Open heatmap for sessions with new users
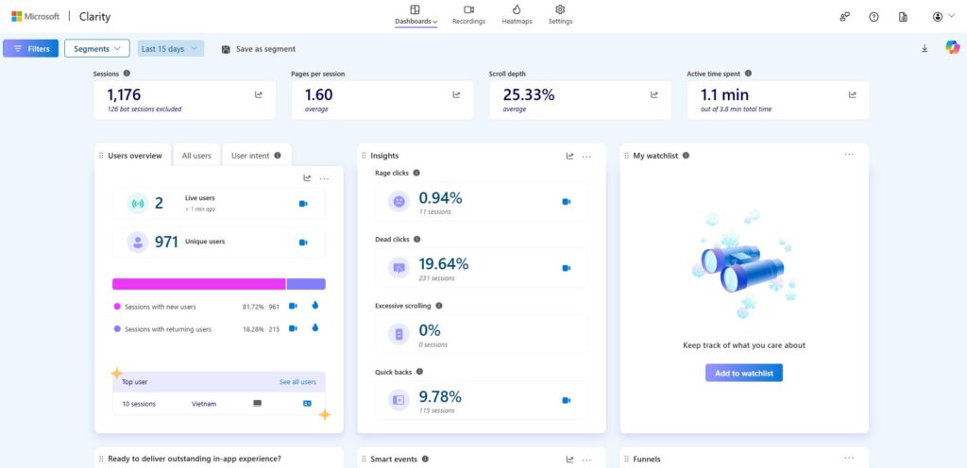 click(314, 306)
